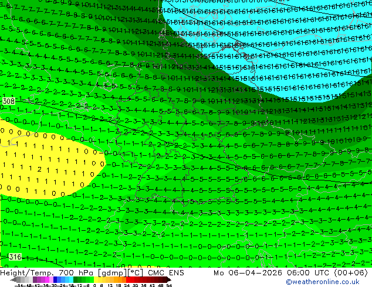Select the yellow legend swatch above 0
The height and width of the screenshot is (287, 372).
pos(96,280)
